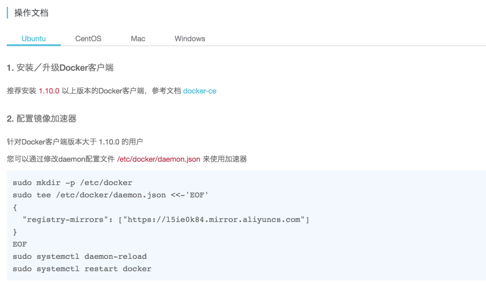Click the line sudo mkdir -p /etc/docker
The image size is (486, 289).
tap(72, 183)
